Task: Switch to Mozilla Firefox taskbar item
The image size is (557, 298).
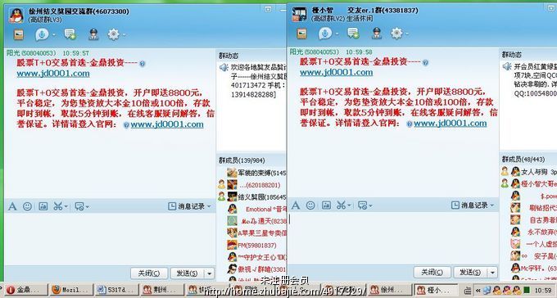Action: point(70,290)
